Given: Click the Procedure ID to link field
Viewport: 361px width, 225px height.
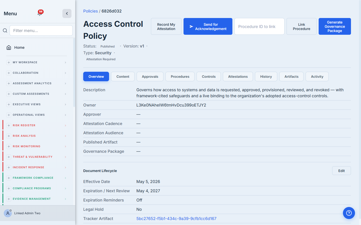Looking at the screenshot, I should pyautogui.click(x=259, y=26).
